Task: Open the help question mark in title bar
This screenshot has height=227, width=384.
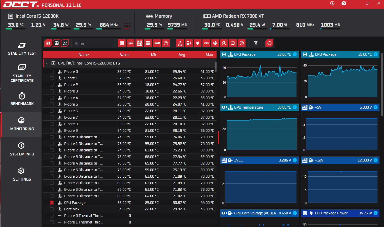Action: point(332,3)
